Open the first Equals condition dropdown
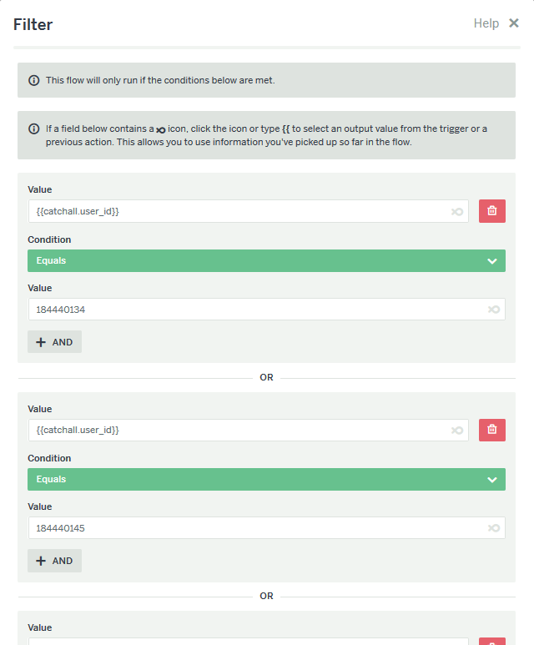The height and width of the screenshot is (645, 534). [x=266, y=261]
